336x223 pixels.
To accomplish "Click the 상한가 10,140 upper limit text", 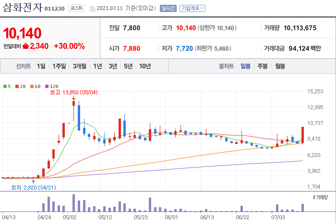I will click(x=217, y=28).
